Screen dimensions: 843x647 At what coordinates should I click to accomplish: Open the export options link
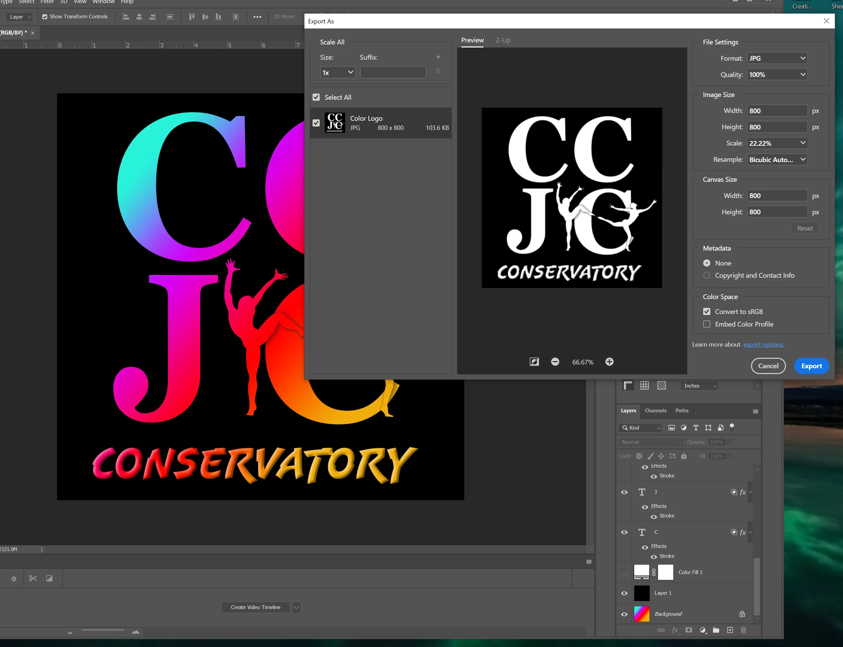pos(763,344)
